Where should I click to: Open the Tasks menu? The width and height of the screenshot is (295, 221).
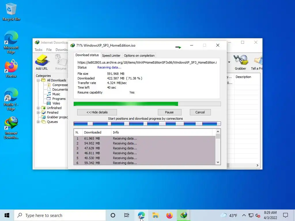pos(39,49)
